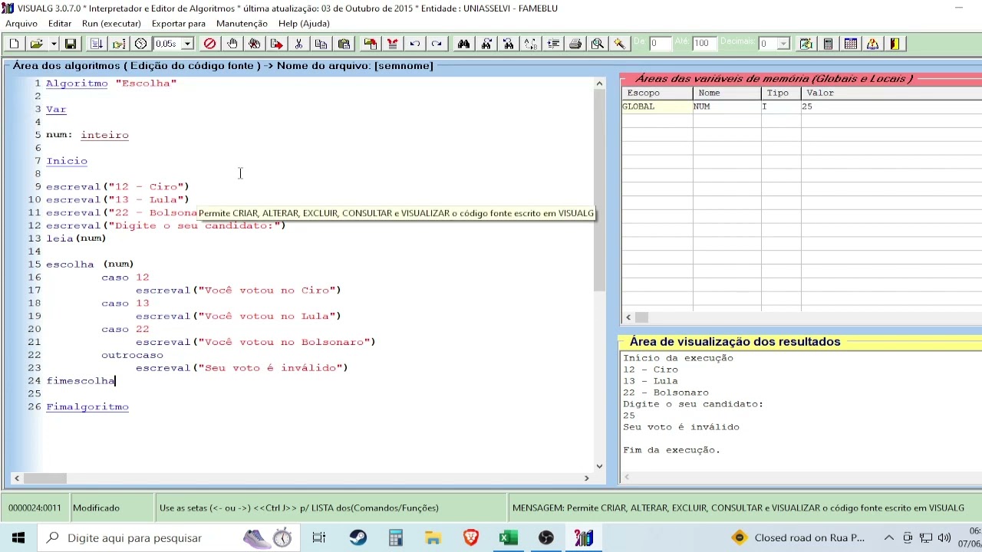Redo last undone edit
Image resolution: width=982 pixels, height=552 pixels.
coord(437,44)
